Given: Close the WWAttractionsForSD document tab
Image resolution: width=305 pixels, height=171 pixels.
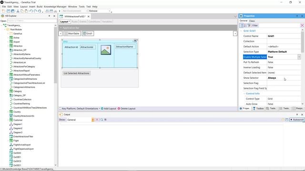Looking at the screenshot, I should [x=89, y=17].
